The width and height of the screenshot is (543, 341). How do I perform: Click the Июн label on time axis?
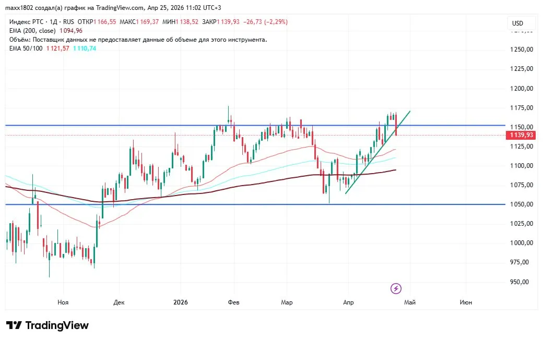[x=466, y=302]
